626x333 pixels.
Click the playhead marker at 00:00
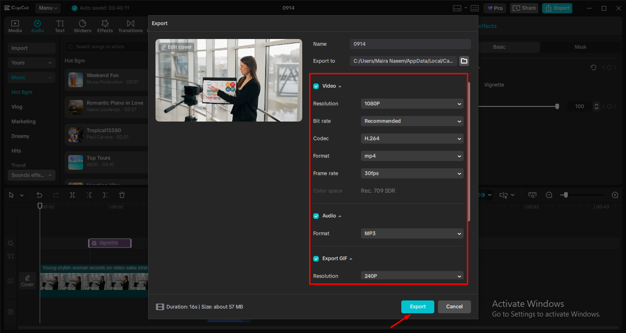(x=40, y=206)
